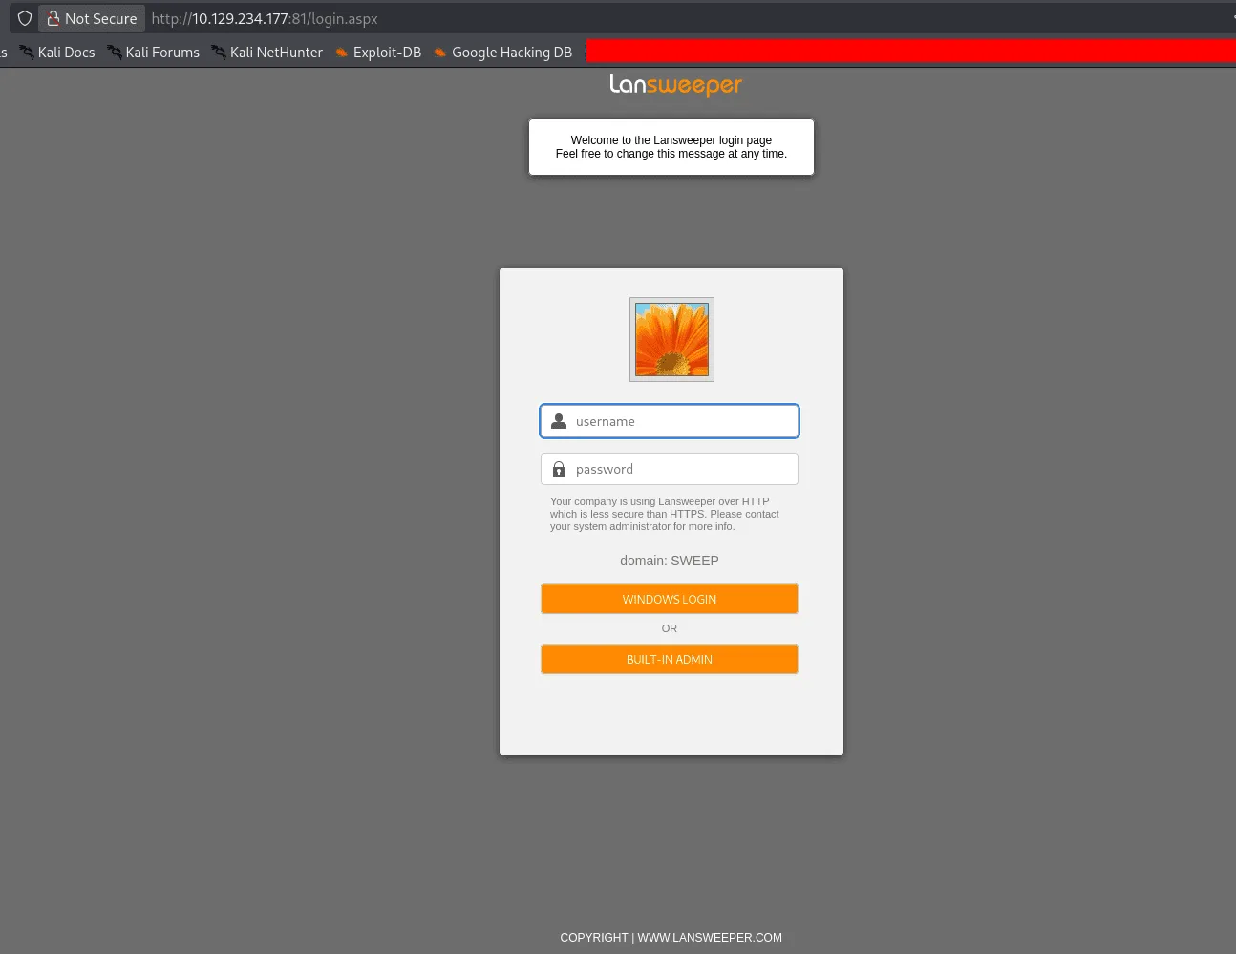Click the Not Secure padlock indicator
The image size is (1236, 954).
(92, 18)
